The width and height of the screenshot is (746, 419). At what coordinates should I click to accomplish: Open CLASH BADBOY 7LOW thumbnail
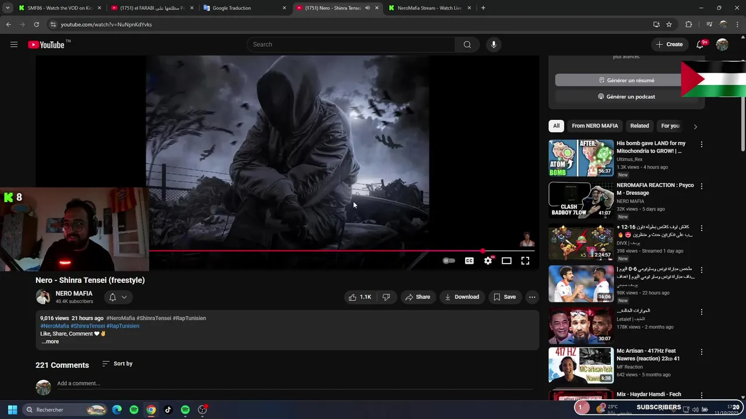click(581, 200)
